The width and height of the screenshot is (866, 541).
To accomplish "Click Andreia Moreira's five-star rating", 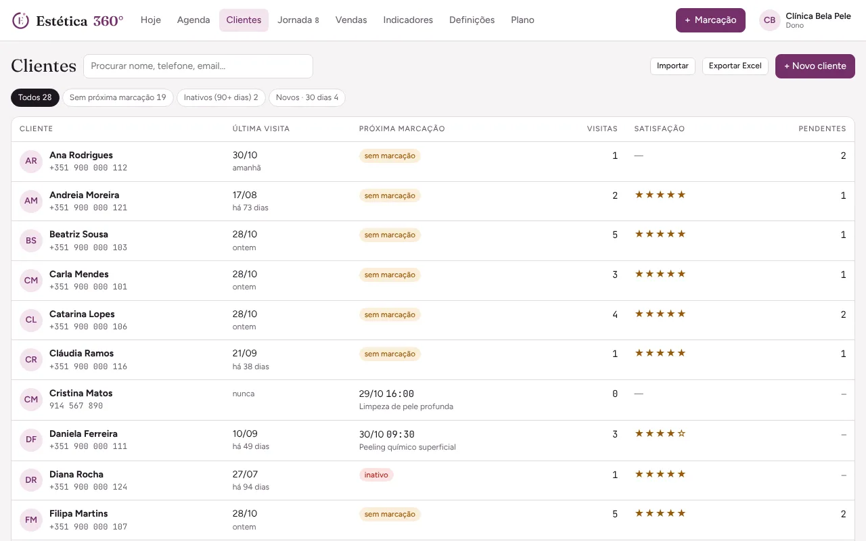I will (x=660, y=195).
